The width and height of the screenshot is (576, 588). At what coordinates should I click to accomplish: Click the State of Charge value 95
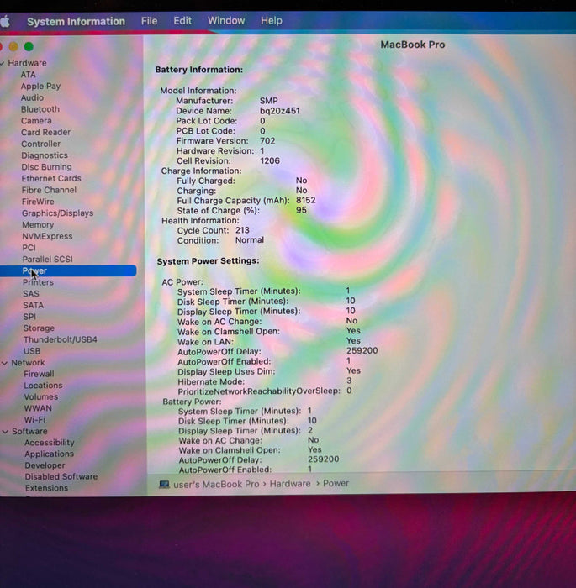click(301, 210)
